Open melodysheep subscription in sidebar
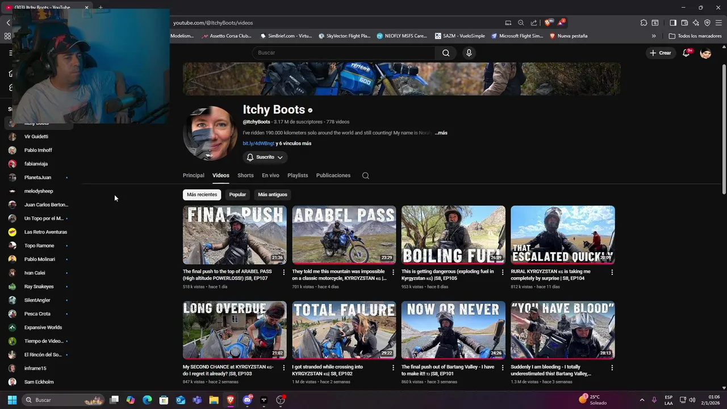 click(39, 191)
